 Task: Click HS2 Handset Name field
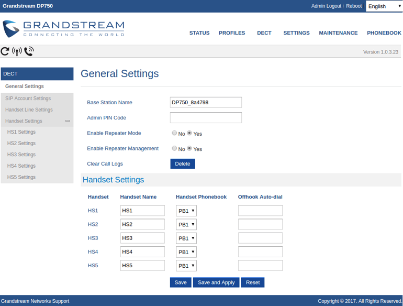pyautogui.click(x=142, y=224)
